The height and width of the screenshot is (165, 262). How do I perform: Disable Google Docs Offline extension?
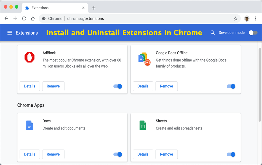point(231,86)
